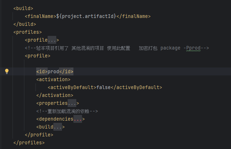Image resolution: width=231 pixels, height=149 pixels.
Task: Click the comment about reloading obfuscated dependencies
Action: click(x=67, y=111)
